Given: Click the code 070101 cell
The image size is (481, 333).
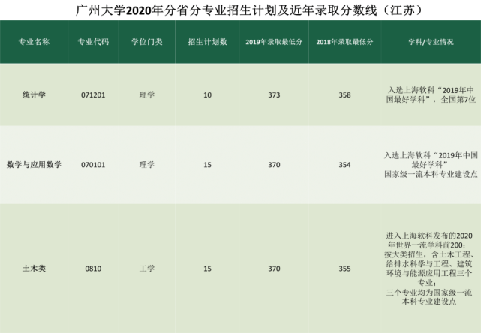Looking at the screenshot, I should tap(93, 165).
